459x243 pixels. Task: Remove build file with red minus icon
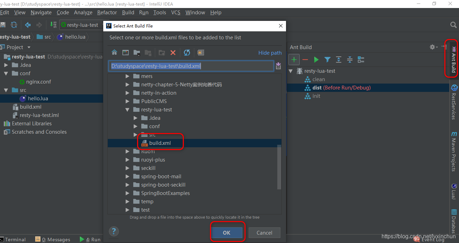tap(305, 60)
